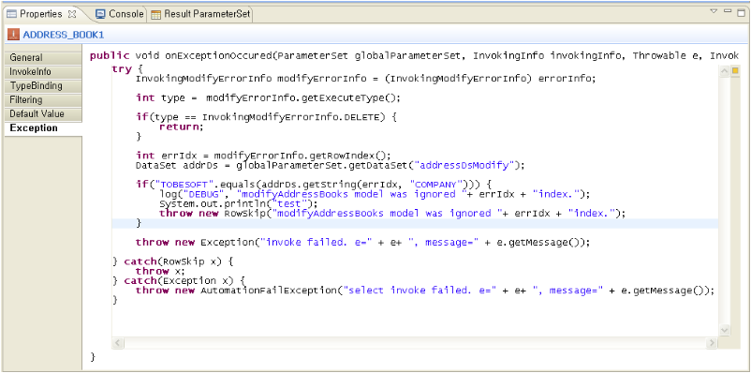Open the InvokeInfo section
The width and height of the screenshot is (751, 373).
click(43, 72)
